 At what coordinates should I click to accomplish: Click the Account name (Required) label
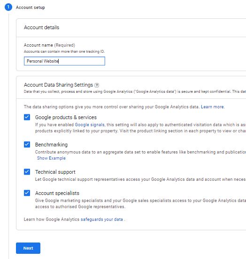[x=49, y=45]
